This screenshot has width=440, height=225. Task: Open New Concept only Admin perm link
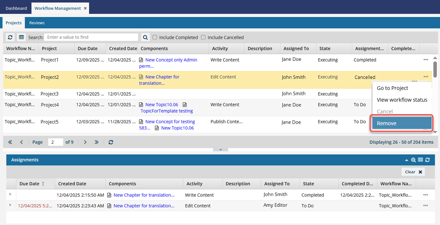click(168, 63)
